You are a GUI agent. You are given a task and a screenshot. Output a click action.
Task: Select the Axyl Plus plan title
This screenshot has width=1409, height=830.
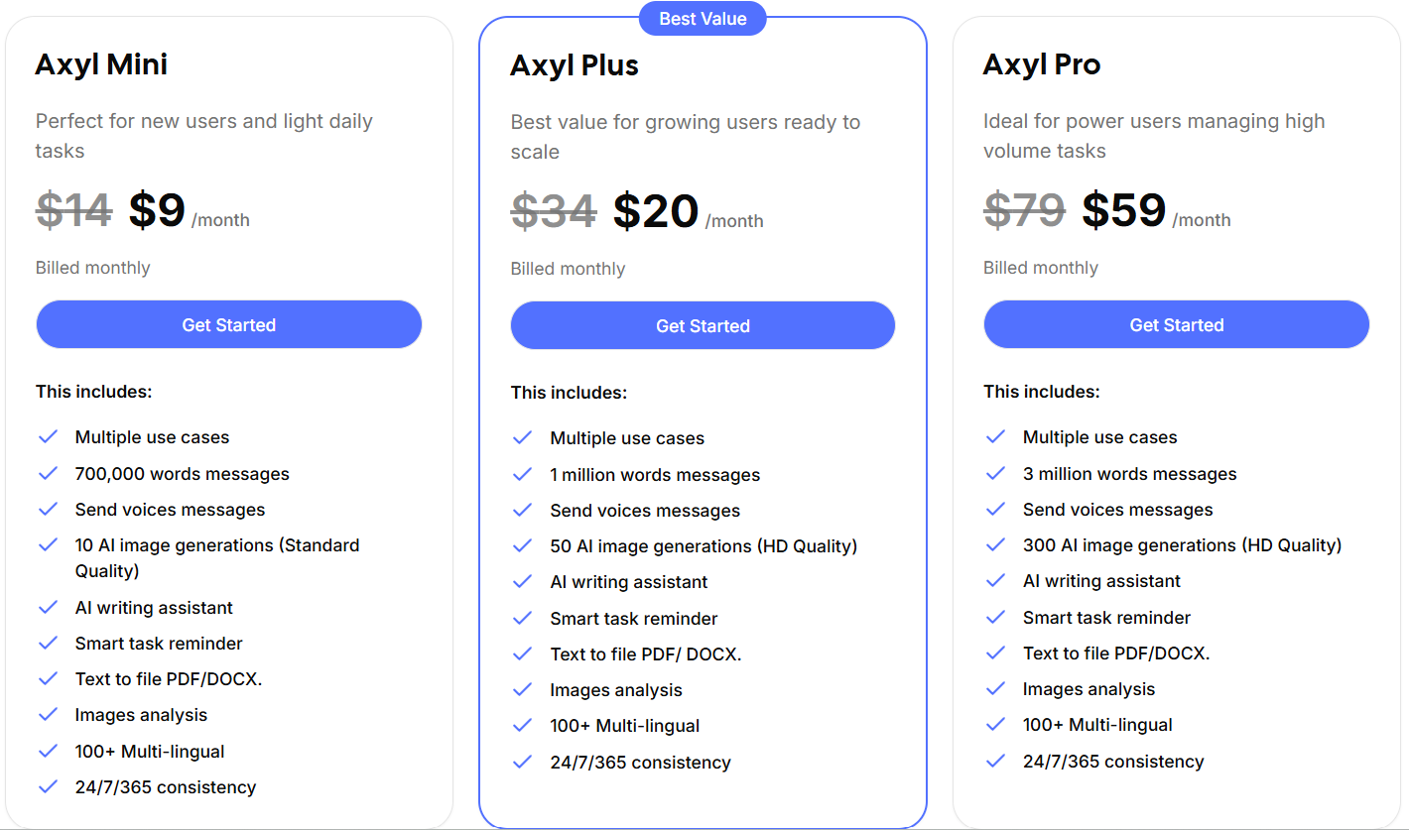(575, 65)
